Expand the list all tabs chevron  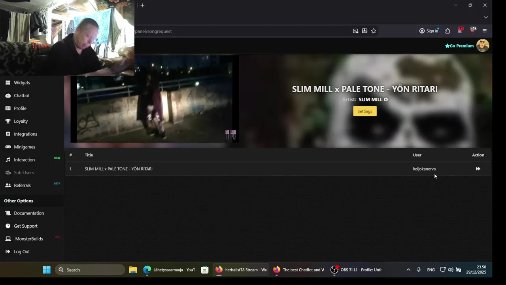[x=486, y=17]
